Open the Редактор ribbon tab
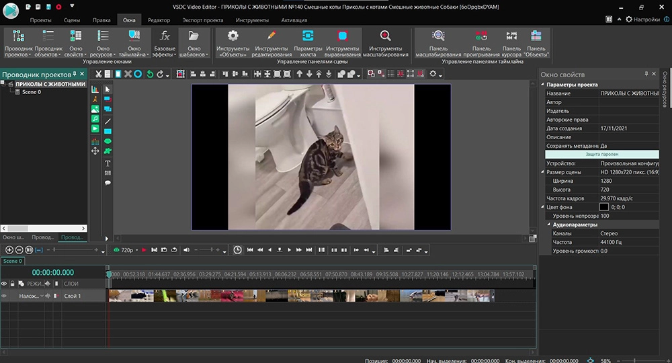Screen dimensions: 672x363 159,20
